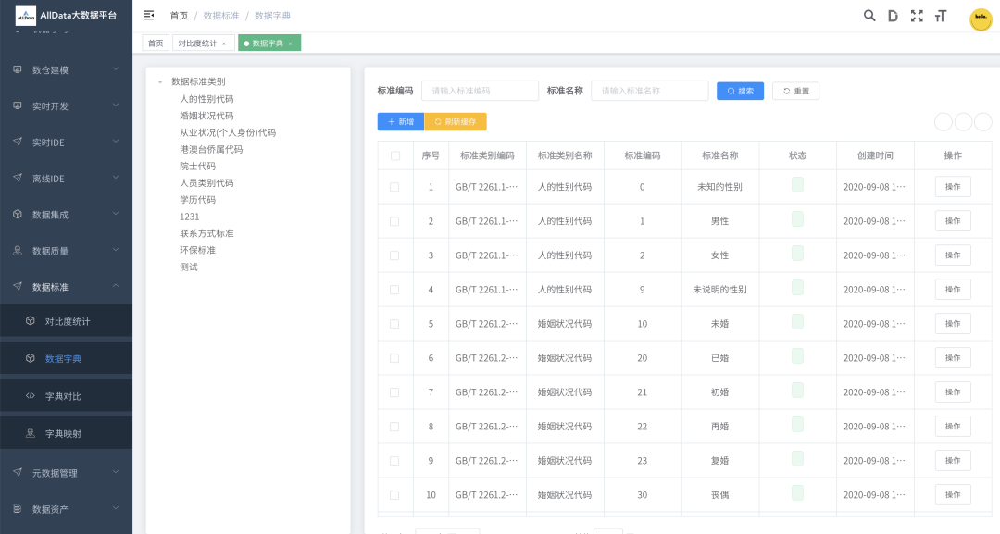Click the blue 搜索 button
The image size is (1000, 534).
[x=740, y=91]
